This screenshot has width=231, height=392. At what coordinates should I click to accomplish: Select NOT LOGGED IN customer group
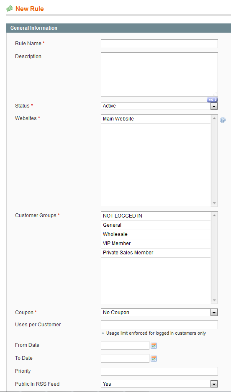[156, 216]
